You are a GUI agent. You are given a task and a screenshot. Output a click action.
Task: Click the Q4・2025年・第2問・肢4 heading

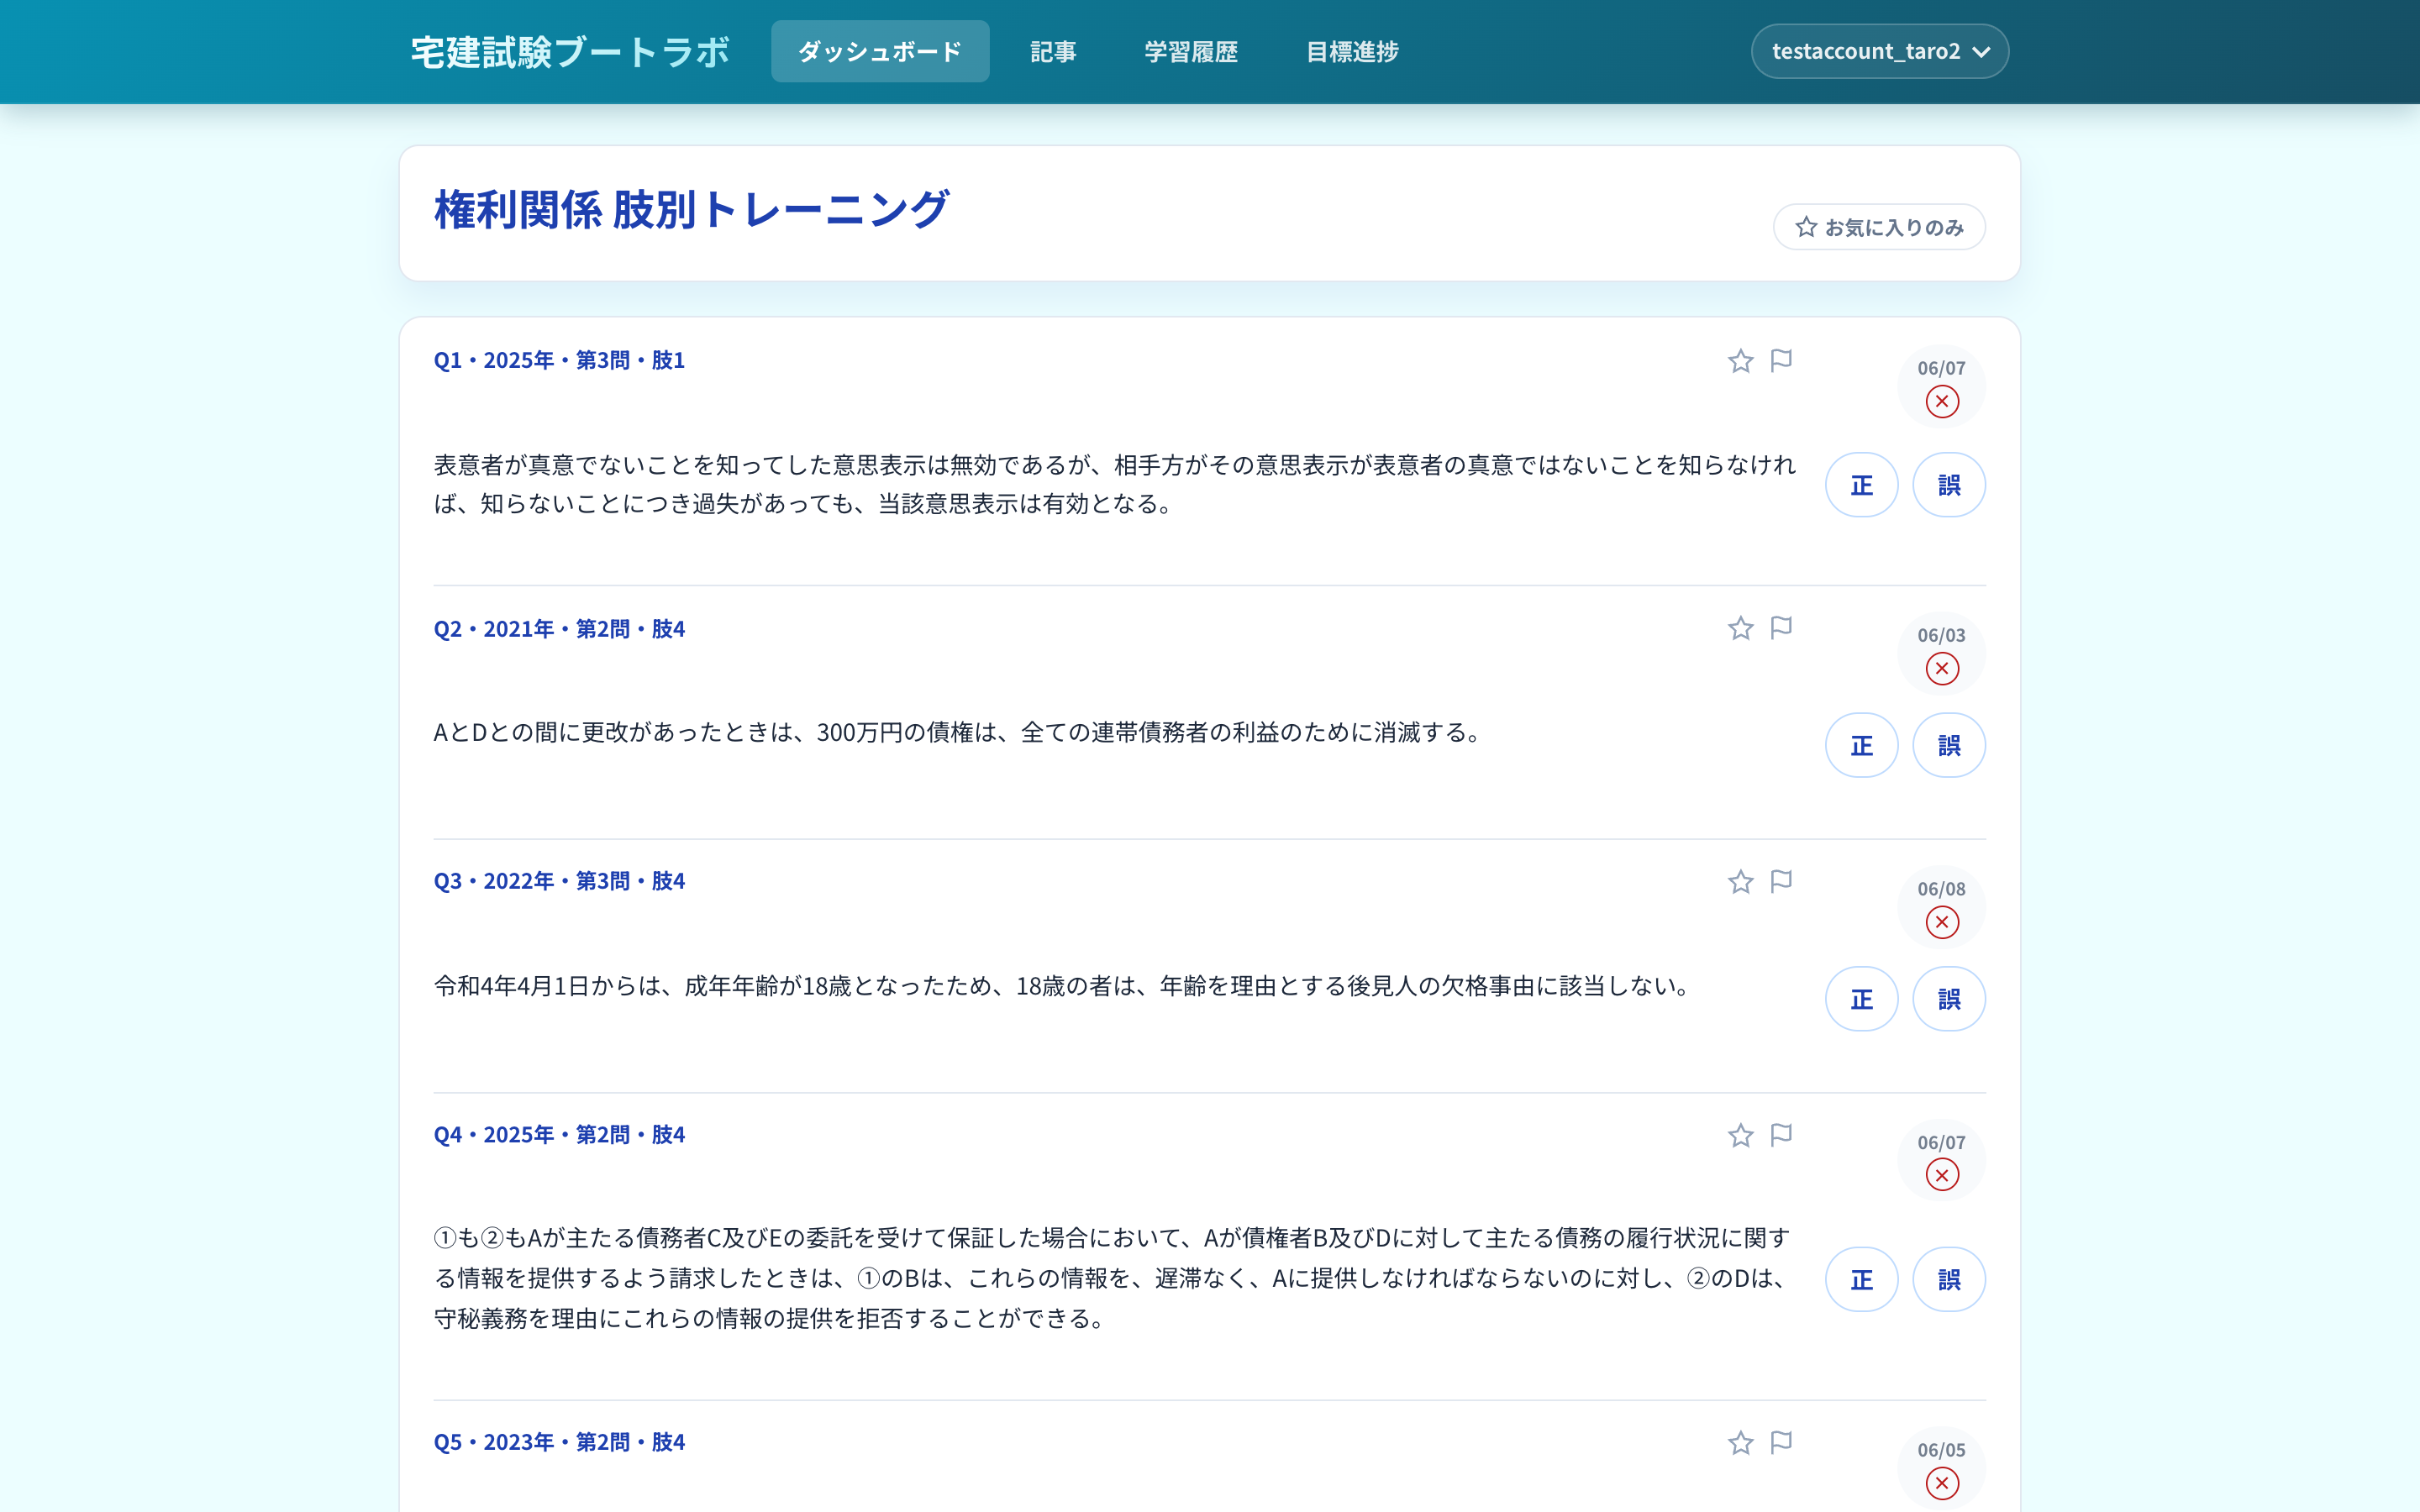[559, 1135]
